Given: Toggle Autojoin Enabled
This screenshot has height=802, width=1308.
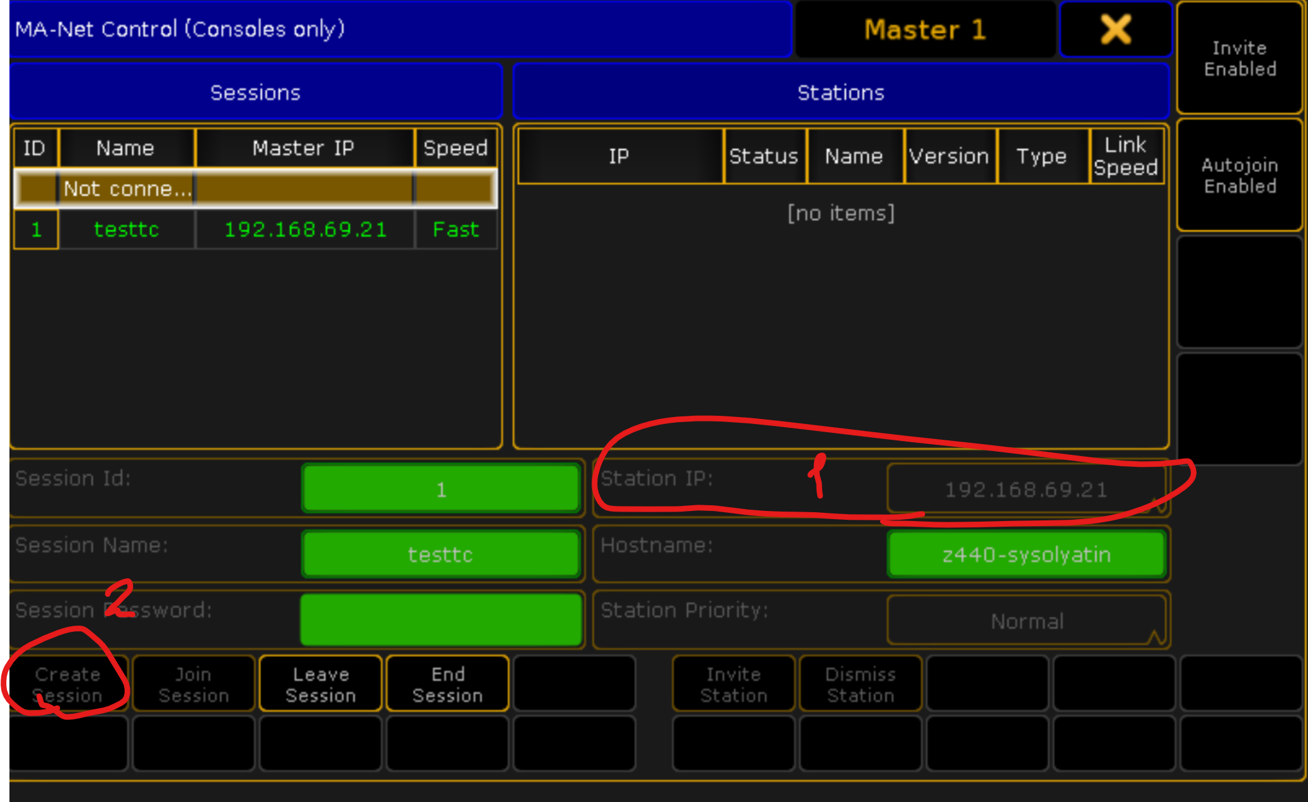Looking at the screenshot, I should [x=1239, y=175].
